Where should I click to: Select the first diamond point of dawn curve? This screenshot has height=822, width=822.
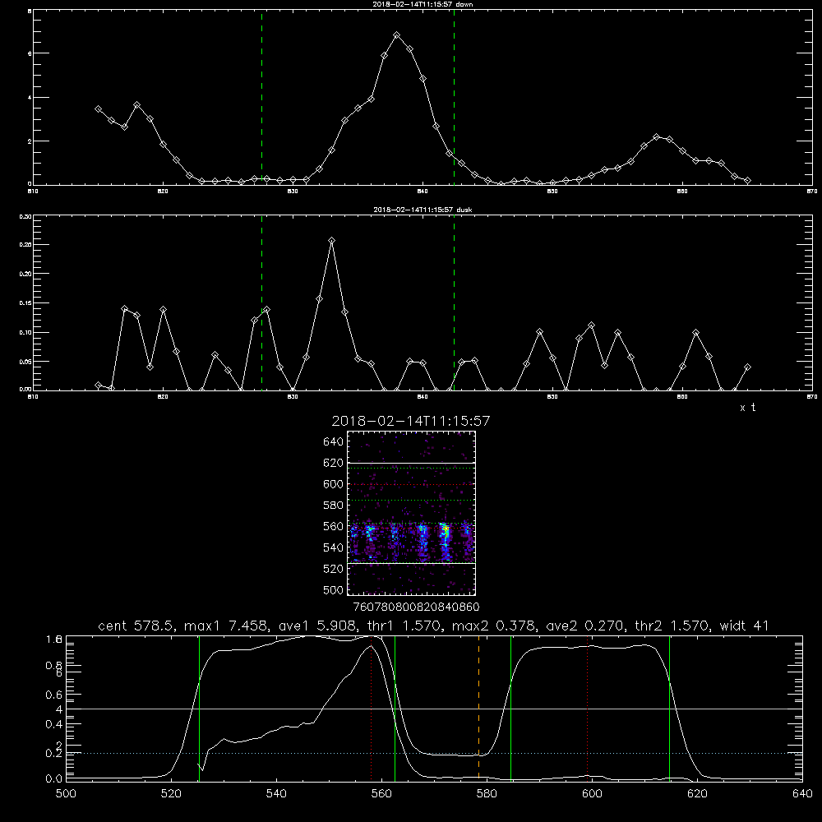98,109
